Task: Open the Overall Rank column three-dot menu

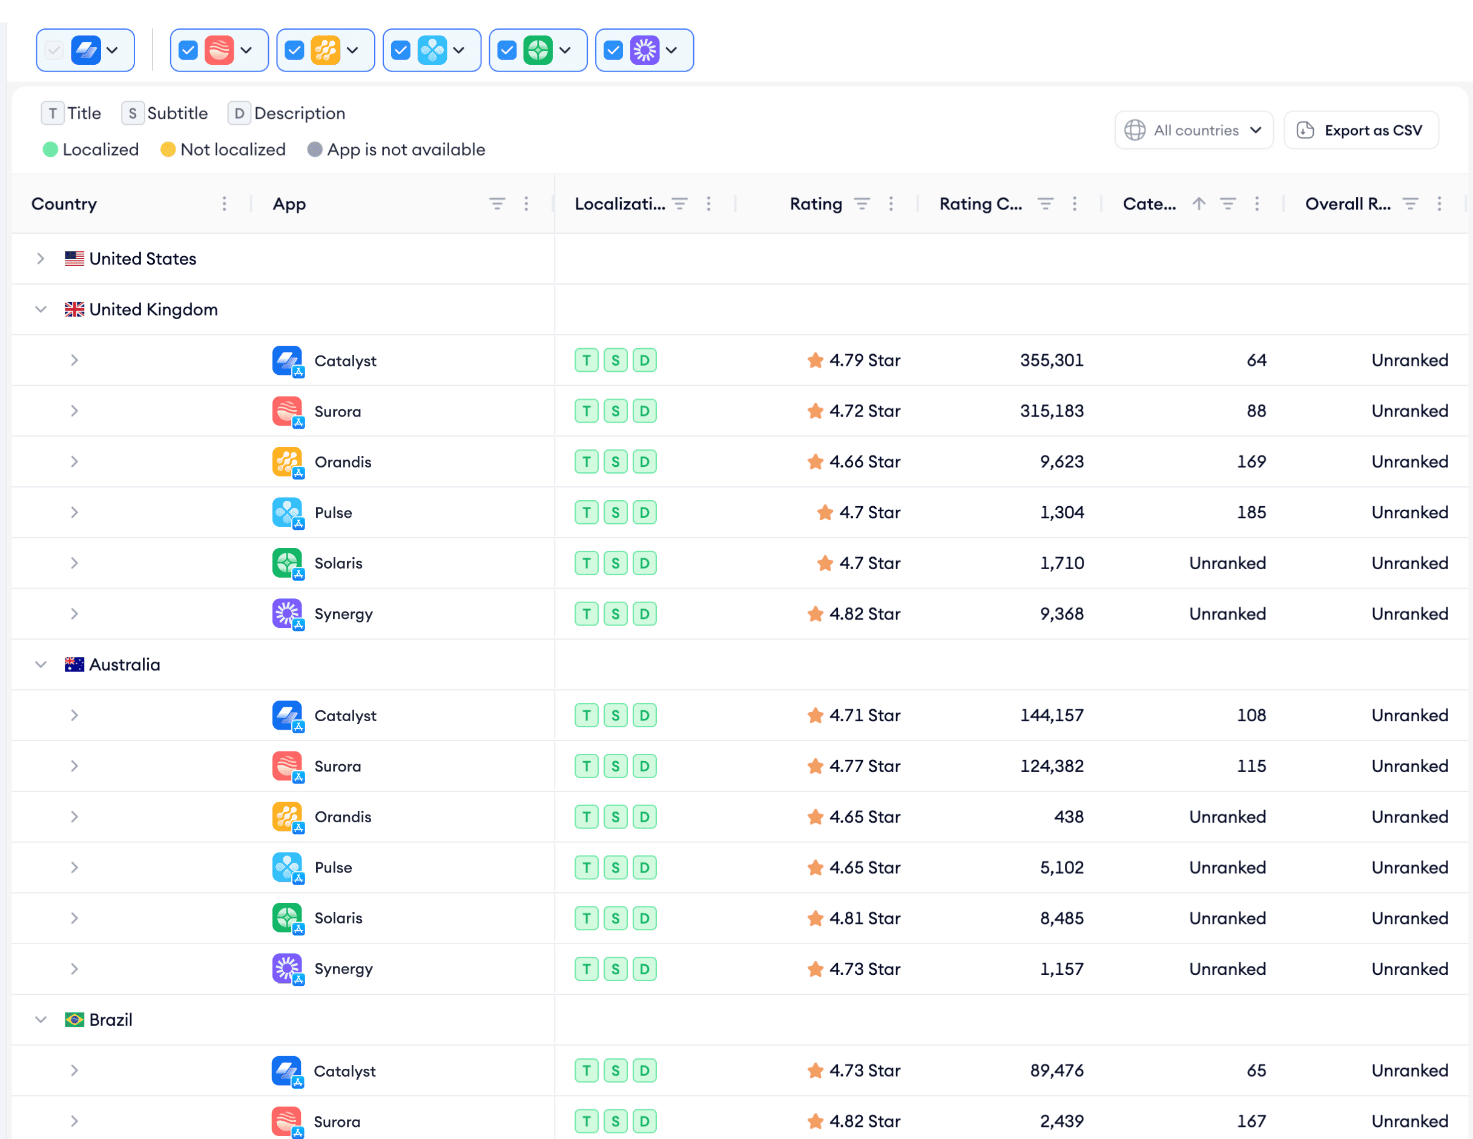Action: point(1439,204)
